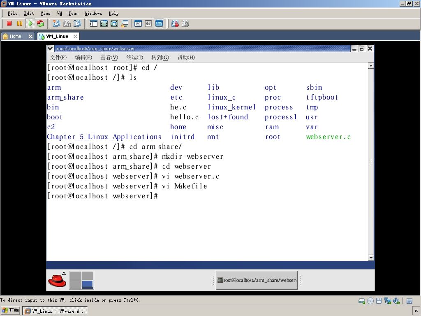Click the linux_kernel directory name
421x316 pixels.
click(231, 107)
